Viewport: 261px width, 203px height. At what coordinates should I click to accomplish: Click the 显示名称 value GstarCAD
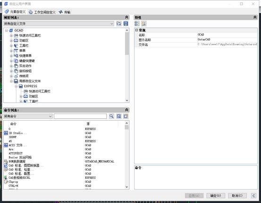pos(204,40)
